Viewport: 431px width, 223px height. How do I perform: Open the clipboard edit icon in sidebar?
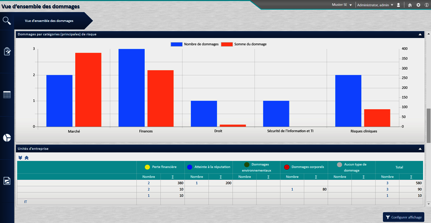pyautogui.click(x=7, y=52)
